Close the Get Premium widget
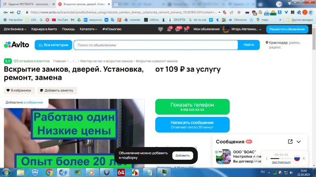 pos(304,158)
